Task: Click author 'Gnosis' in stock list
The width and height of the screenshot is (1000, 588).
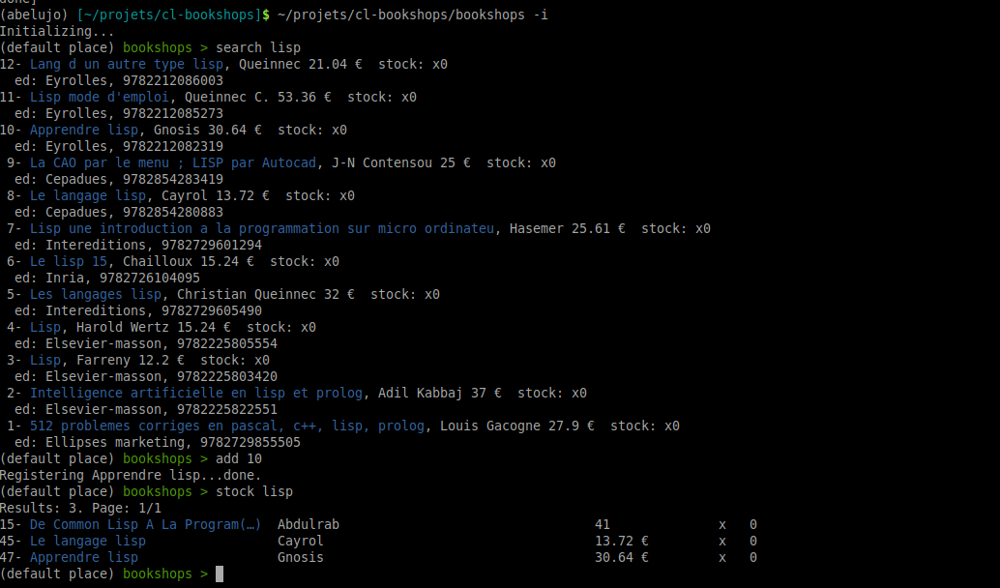Action: pyautogui.click(x=301, y=557)
